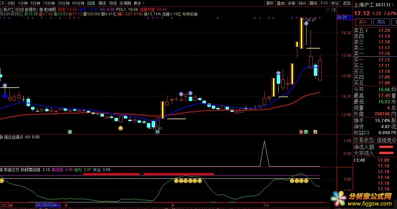Click the 榜 marker below chart
The image size is (397, 209).
tap(315, 132)
